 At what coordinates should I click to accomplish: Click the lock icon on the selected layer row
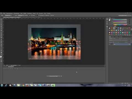[x=130, y=44]
